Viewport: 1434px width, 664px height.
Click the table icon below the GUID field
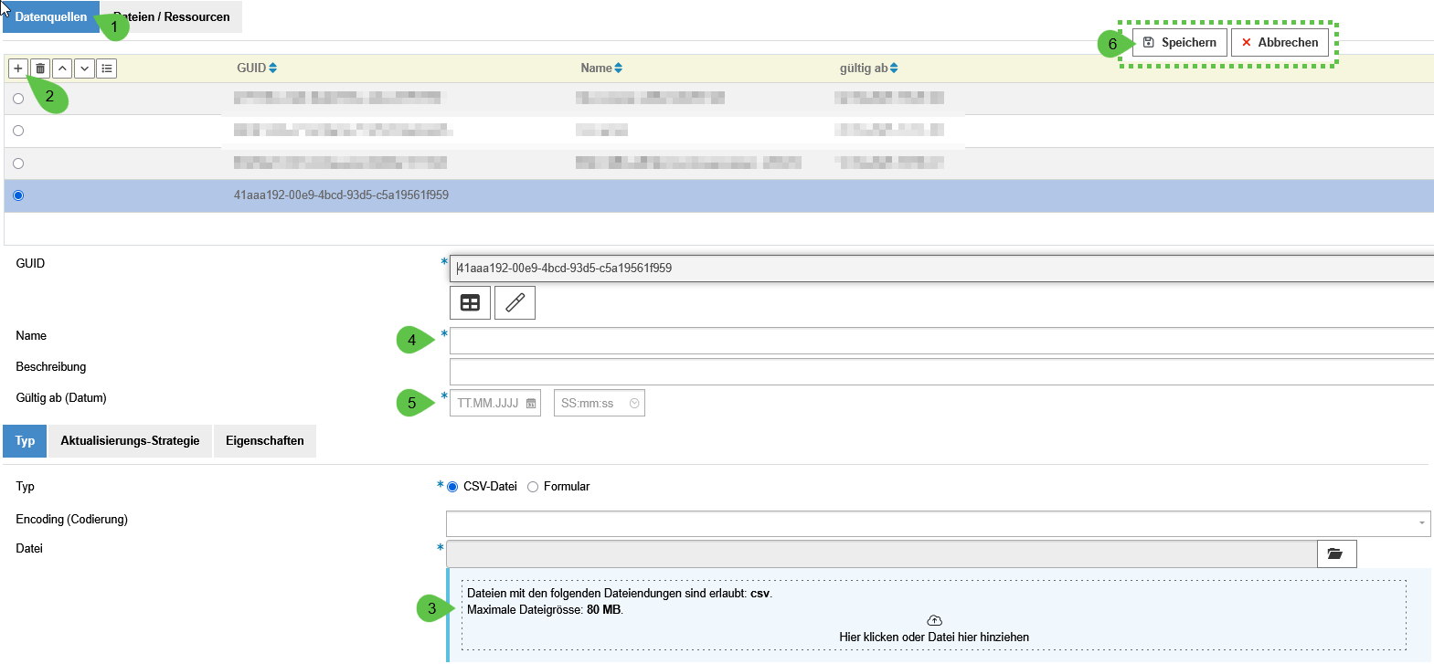point(470,303)
